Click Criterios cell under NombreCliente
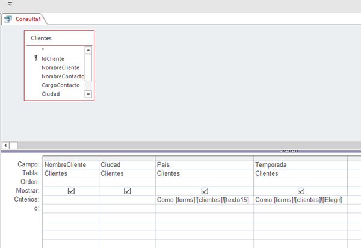 [x=71, y=200]
